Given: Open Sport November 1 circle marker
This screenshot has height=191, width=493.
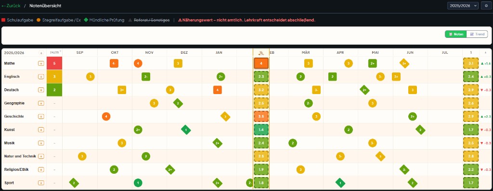Looking at the screenshot, I should pos(138,183).
